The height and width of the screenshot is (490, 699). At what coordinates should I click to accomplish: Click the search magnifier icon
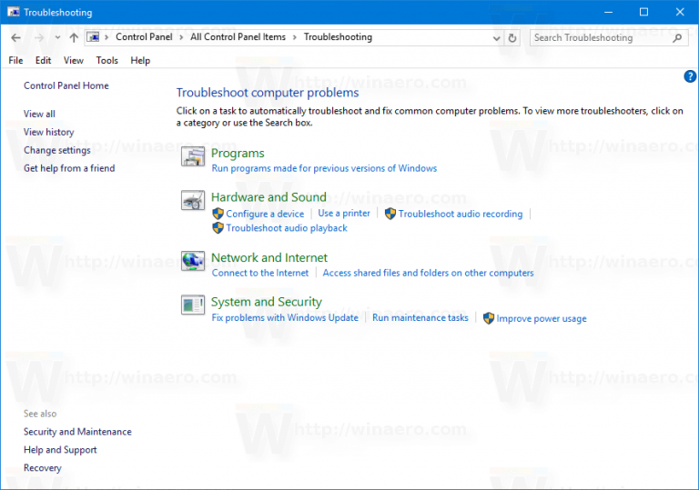tap(677, 37)
